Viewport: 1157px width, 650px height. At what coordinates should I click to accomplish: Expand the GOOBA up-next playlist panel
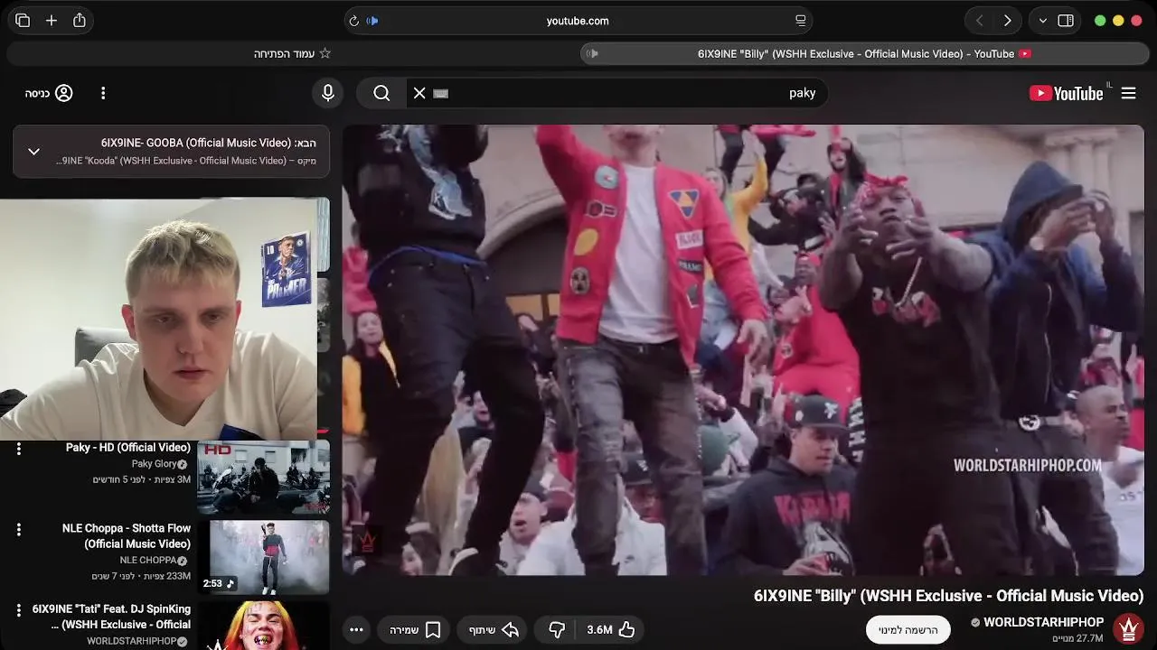(x=33, y=152)
